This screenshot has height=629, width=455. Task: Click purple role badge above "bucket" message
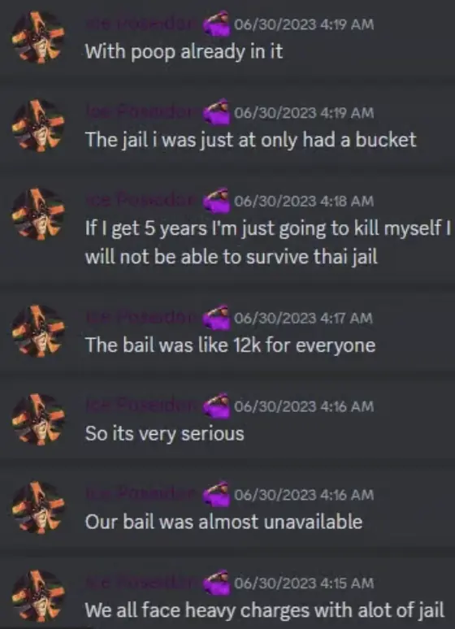point(217,112)
